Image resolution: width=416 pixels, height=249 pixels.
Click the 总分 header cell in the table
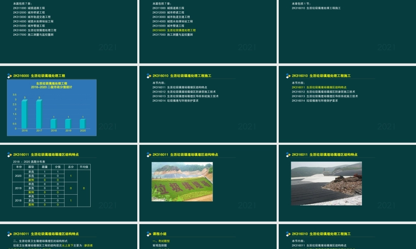[x=71, y=167]
